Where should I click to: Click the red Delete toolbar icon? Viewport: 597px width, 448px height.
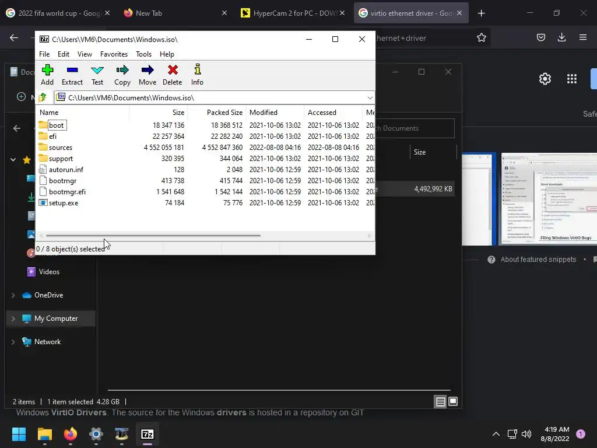tap(173, 75)
